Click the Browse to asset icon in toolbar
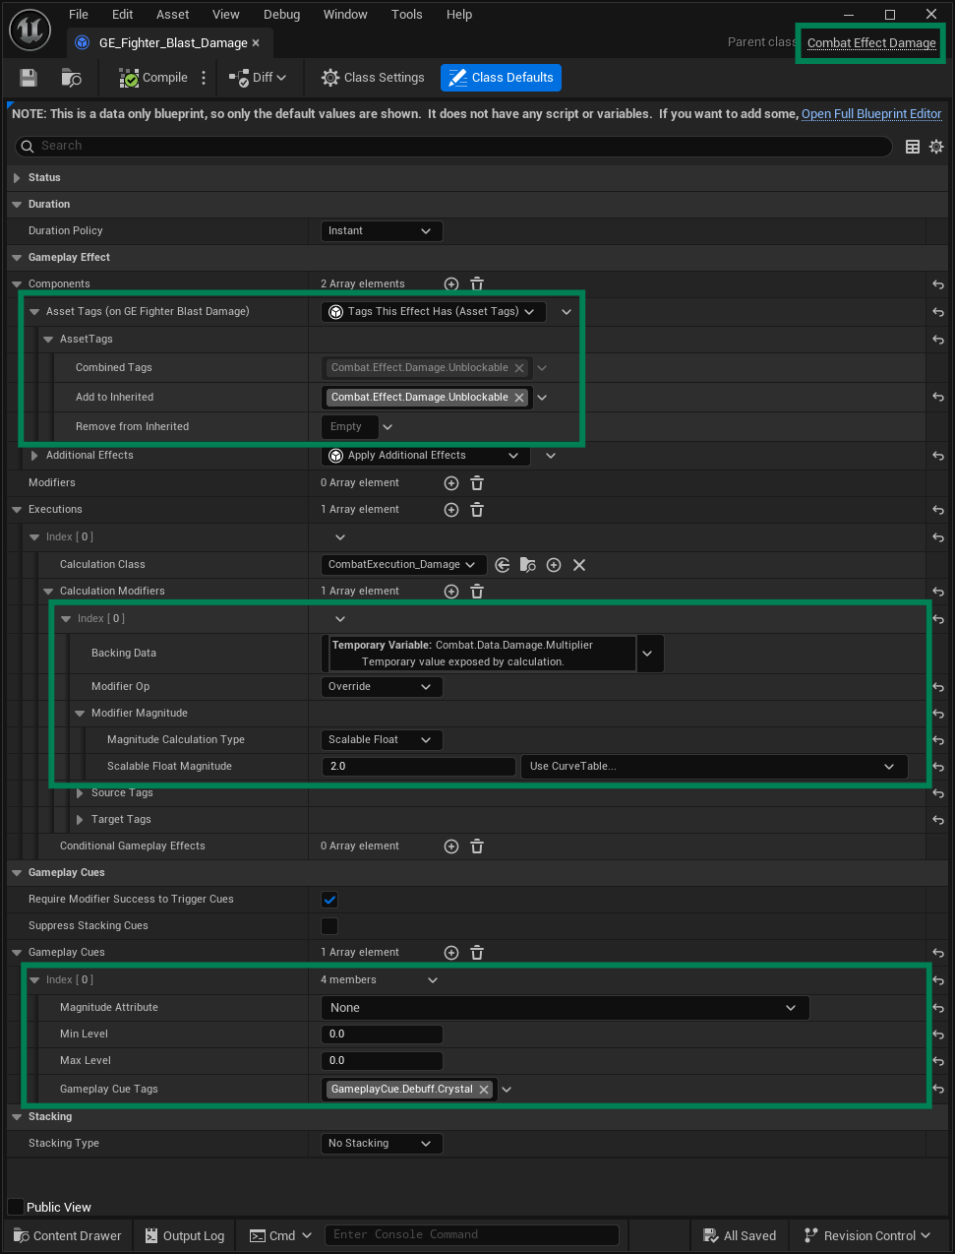Screen dimensions: 955x1254 tap(71, 78)
